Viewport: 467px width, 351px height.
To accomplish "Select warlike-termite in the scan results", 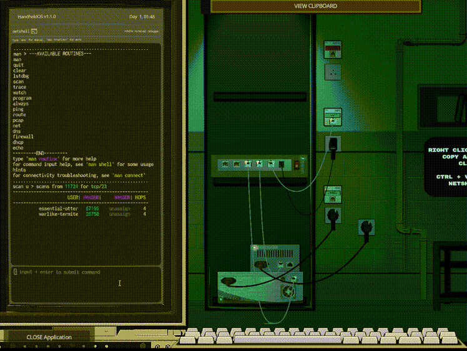I will tap(59, 214).
